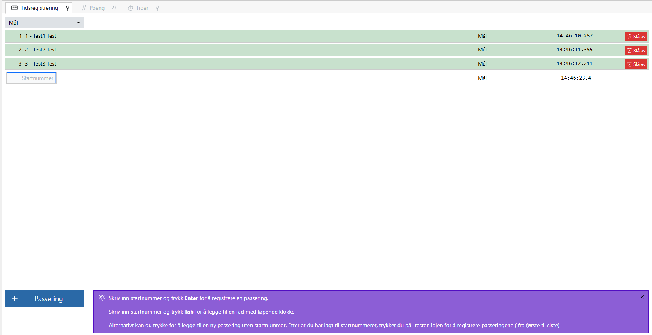Select row 3 - Test3 Test

tap(327, 64)
